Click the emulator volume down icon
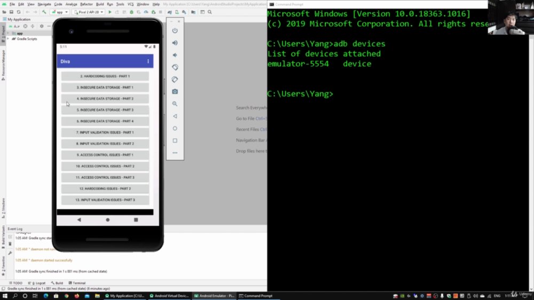 (175, 55)
